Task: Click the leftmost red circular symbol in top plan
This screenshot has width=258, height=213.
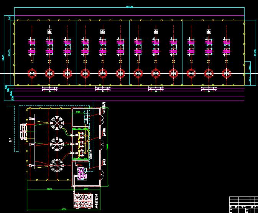Action: 30,73
